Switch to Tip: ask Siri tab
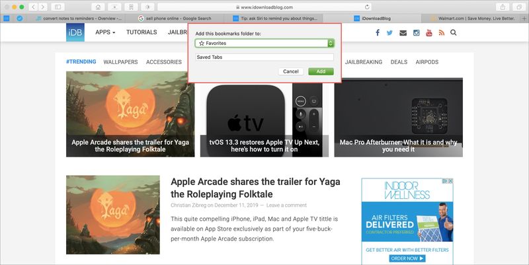The image size is (529, 265). click(x=275, y=19)
